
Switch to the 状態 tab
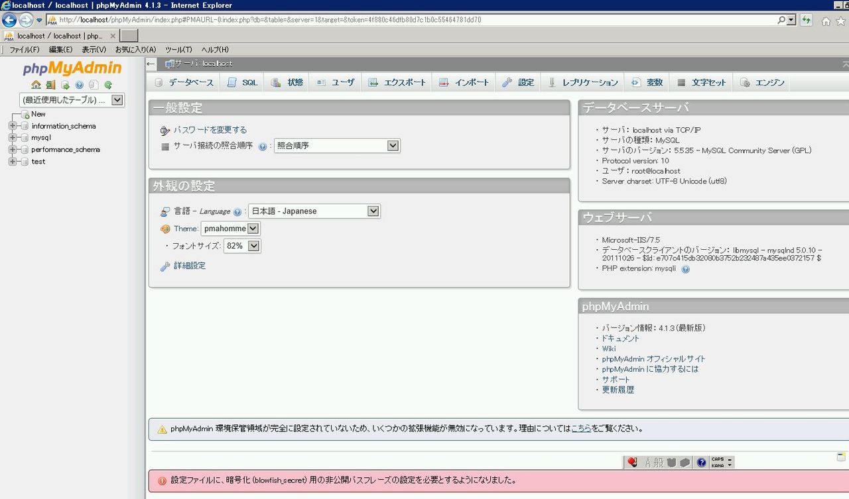[287, 82]
